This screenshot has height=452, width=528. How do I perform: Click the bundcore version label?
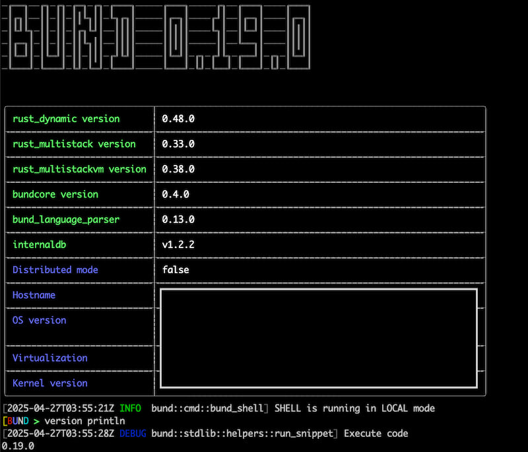pyautogui.click(x=55, y=194)
